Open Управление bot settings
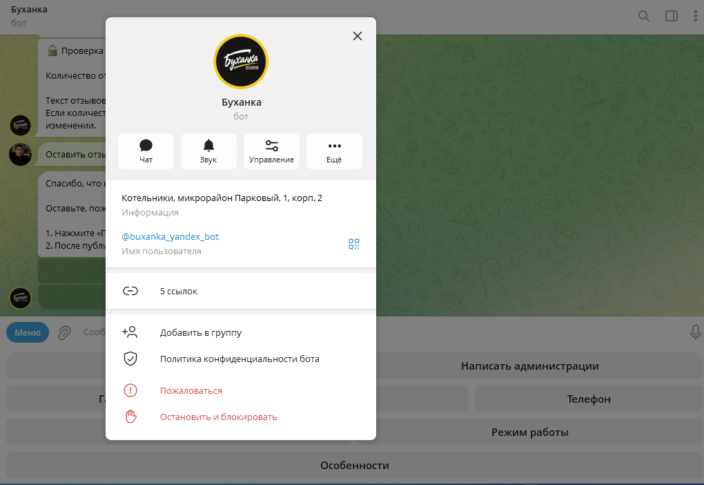Viewport: 704px width, 485px height. coord(271,151)
